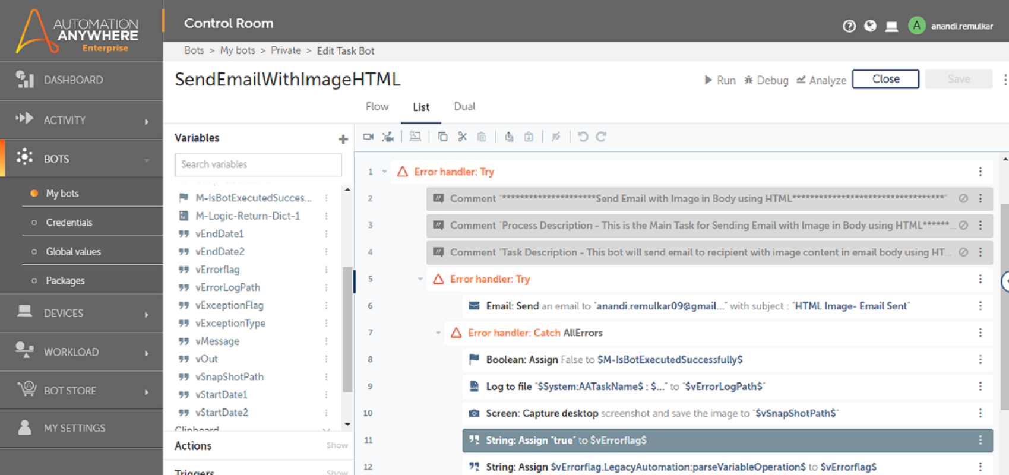Click the Add variable plus icon
This screenshot has height=475, width=1009.
[x=343, y=139]
